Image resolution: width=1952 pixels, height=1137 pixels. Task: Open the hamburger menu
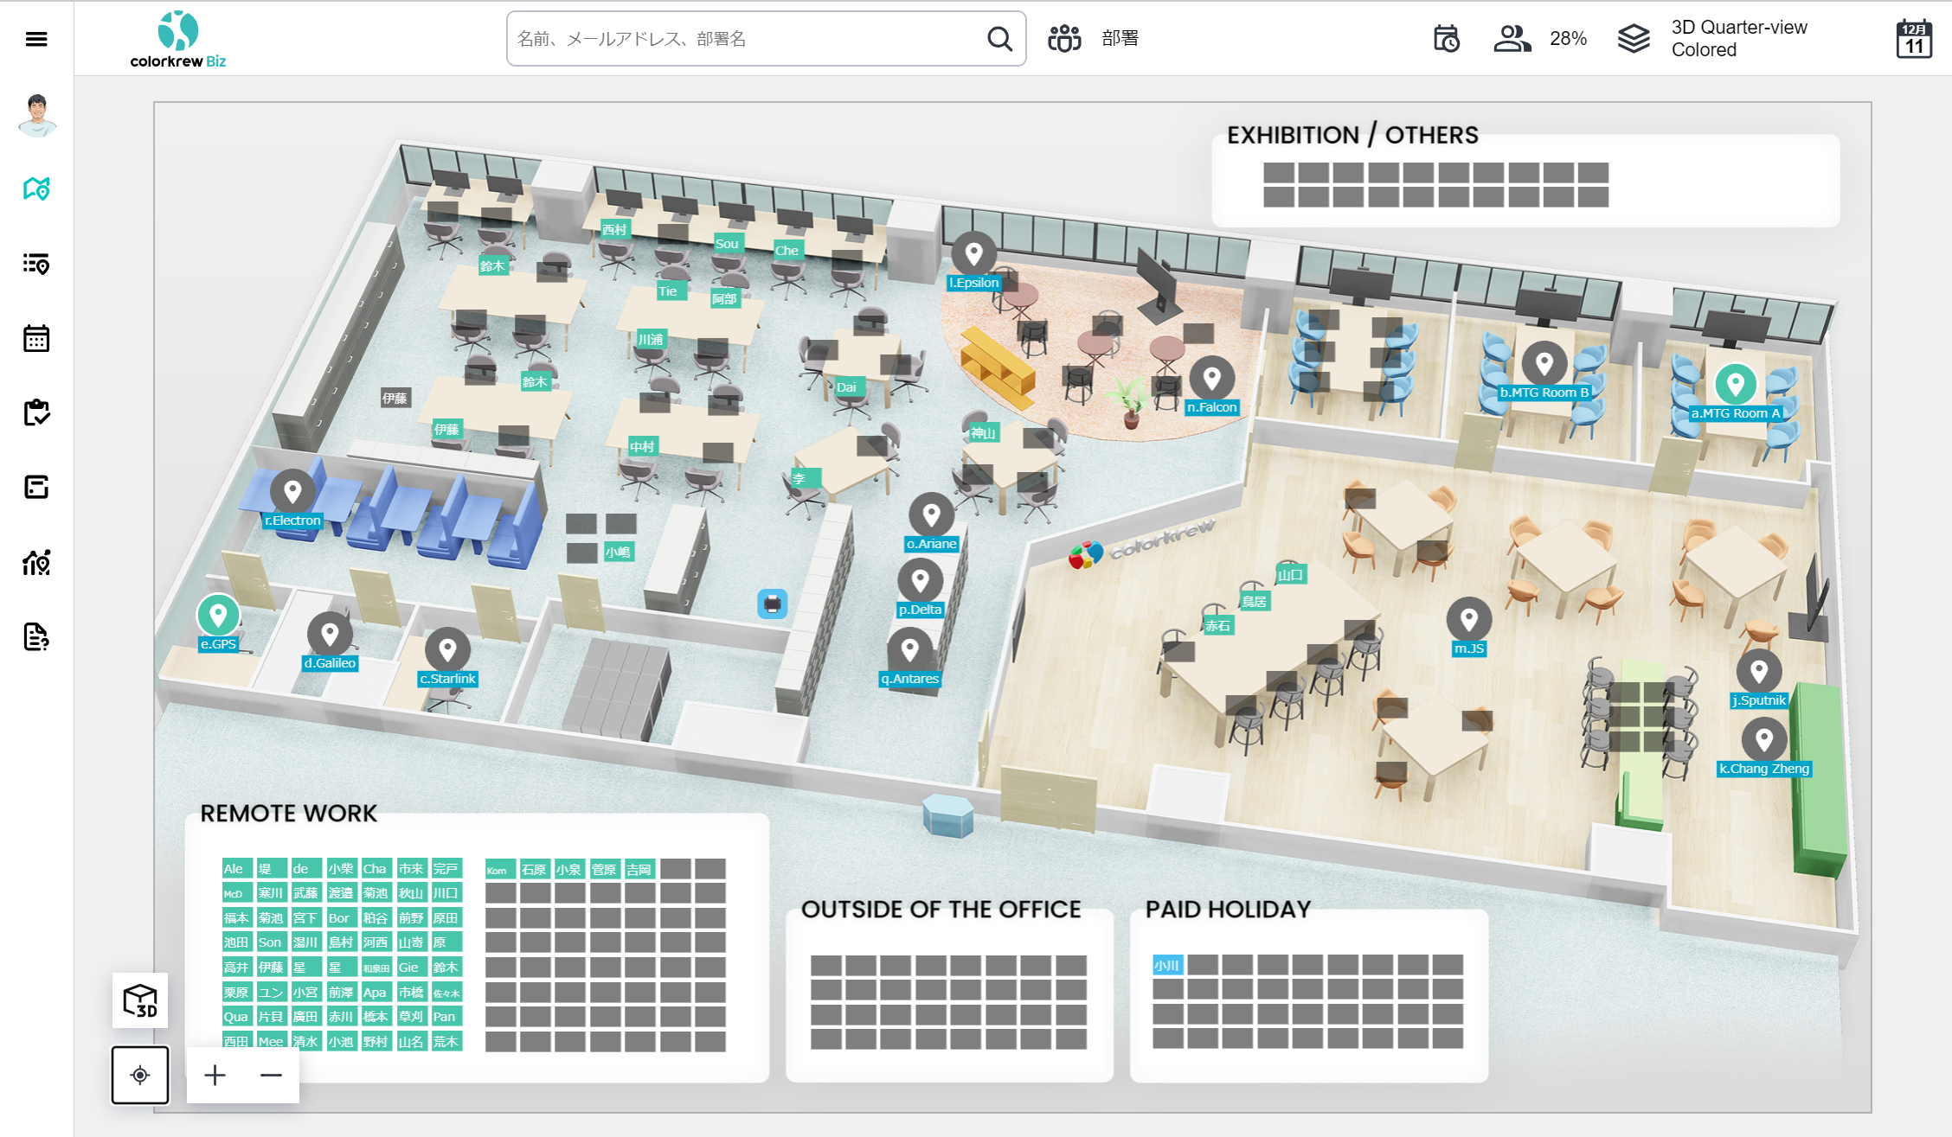pos(36,39)
